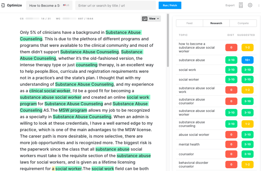The height and width of the screenshot is (171, 261).
Task: Select the Research tab
Action: point(216,23)
